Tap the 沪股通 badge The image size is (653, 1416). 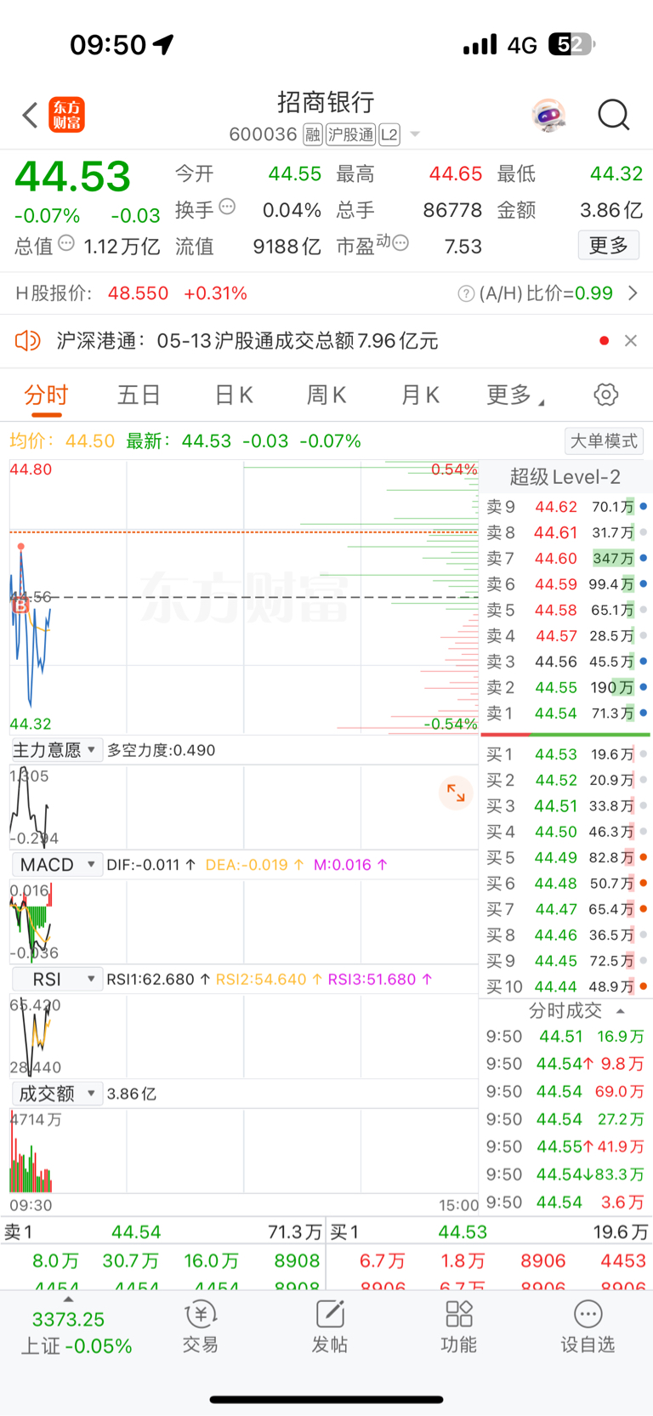[x=350, y=134]
